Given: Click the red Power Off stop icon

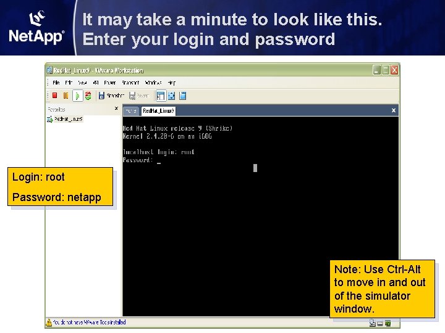Looking at the screenshot, I should tap(55, 96).
